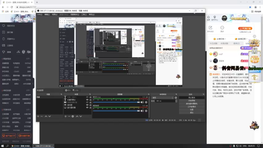Hide the 显示器采集 display capture source

87,108
